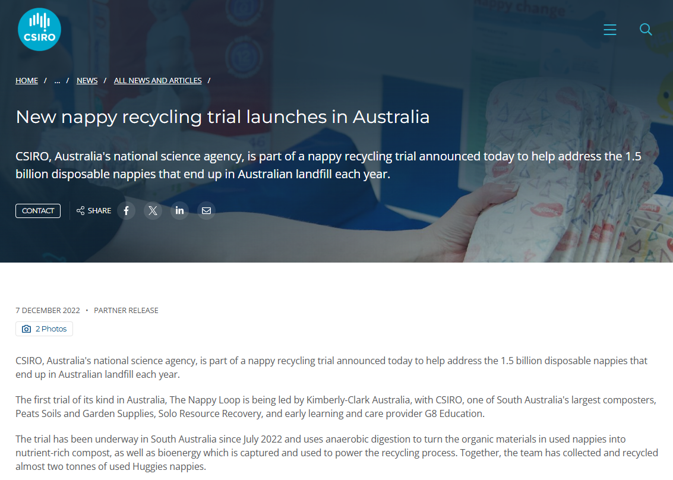Viewport: 673px width, 480px height.
Task: Click the date 7 DECEMBER 2022
Action: point(48,311)
